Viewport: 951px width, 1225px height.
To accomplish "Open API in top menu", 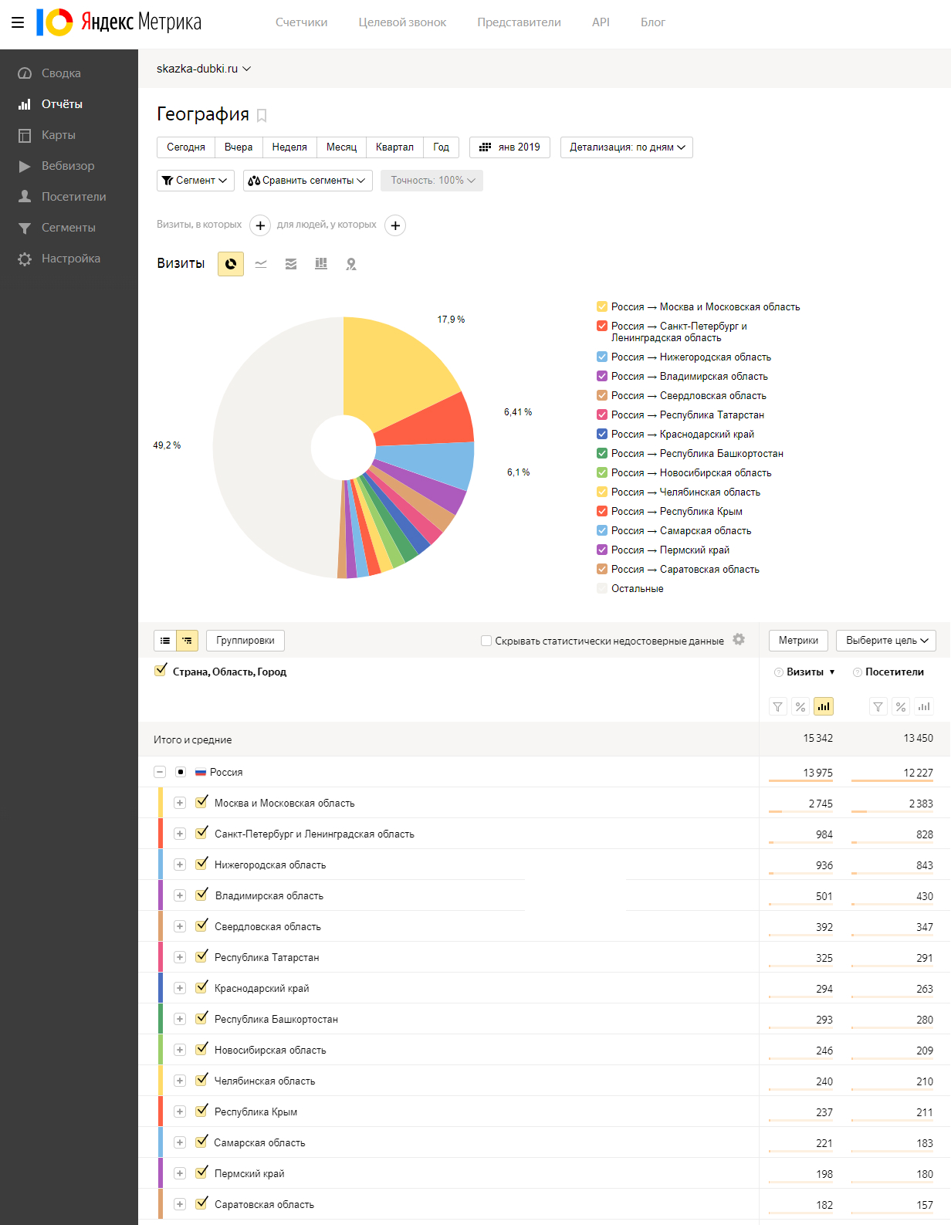I will (x=601, y=22).
